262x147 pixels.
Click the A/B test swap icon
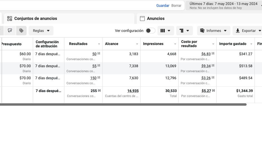point(10,31)
